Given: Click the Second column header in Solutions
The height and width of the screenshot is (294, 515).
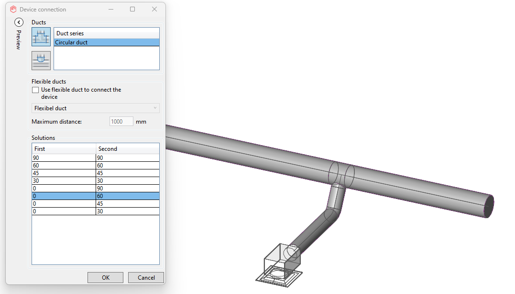Looking at the screenshot, I should [127, 149].
